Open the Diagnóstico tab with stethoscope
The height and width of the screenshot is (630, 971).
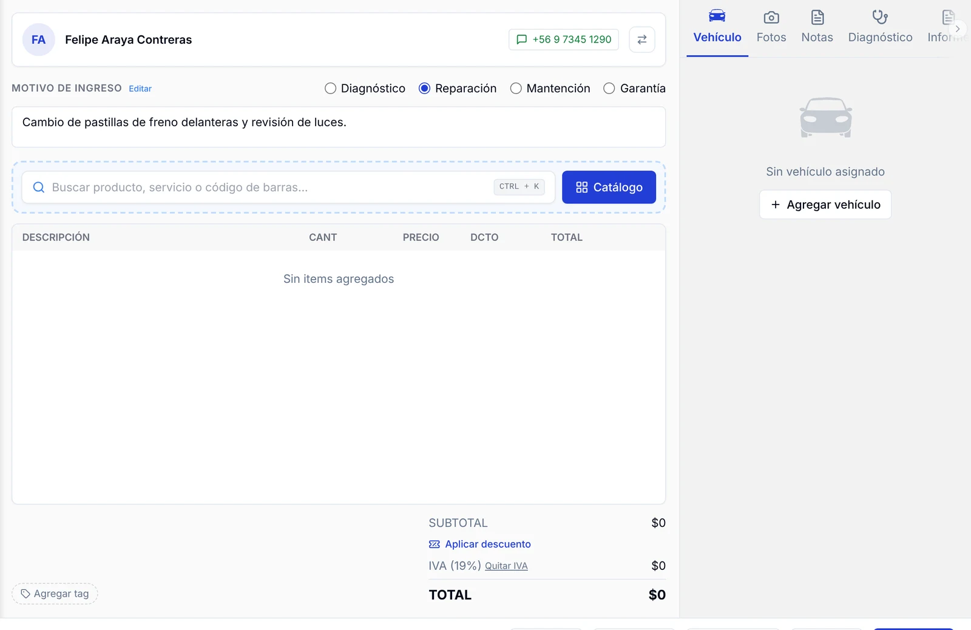click(x=880, y=28)
